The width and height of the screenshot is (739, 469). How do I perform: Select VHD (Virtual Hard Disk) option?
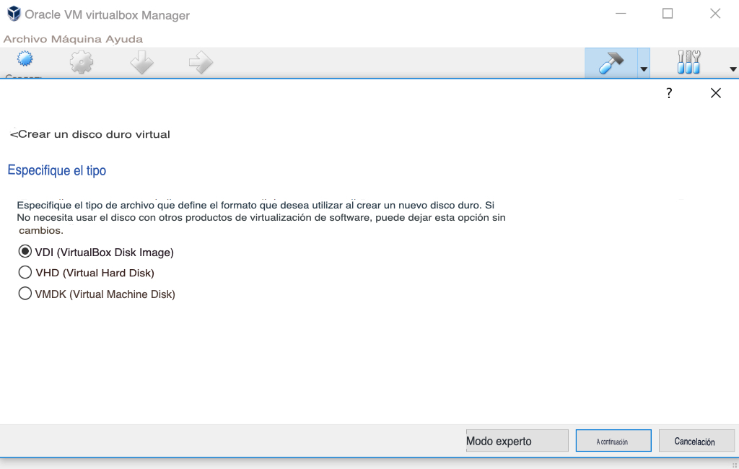[87, 273]
